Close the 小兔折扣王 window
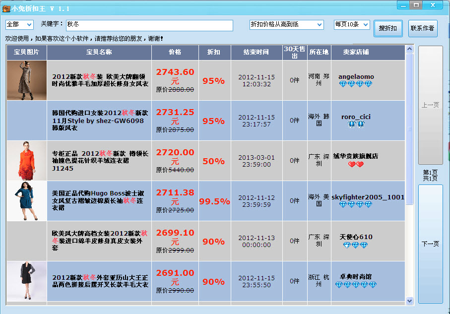The width and height of the screenshot is (450, 314). (433, 5)
